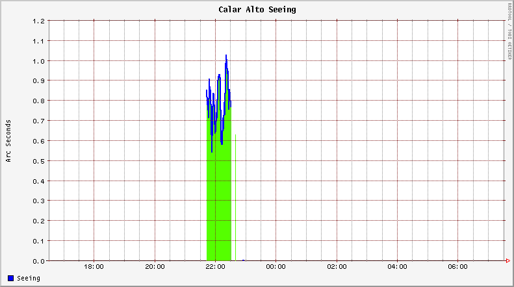The width and height of the screenshot is (514, 287).
Task: Click the '0.3' y-axis value
Action: (38, 201)
